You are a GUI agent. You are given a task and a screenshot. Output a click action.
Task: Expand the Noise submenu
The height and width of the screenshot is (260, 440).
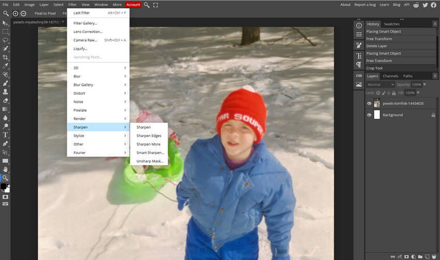click(x=98, y=102)
